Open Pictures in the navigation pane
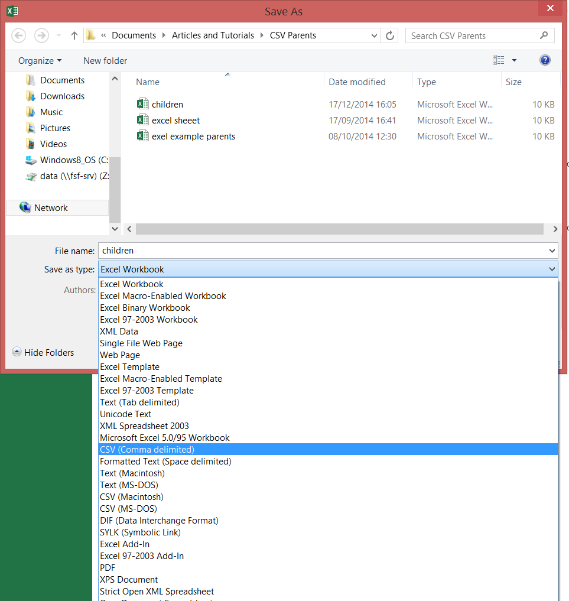 coord(55,128)
